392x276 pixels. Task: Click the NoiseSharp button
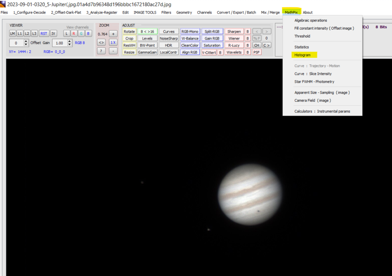point(169,38)
